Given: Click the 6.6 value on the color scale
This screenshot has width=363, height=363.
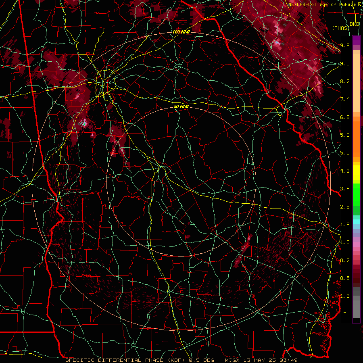Looking at the screenshot, I should [x=345, y=117].
